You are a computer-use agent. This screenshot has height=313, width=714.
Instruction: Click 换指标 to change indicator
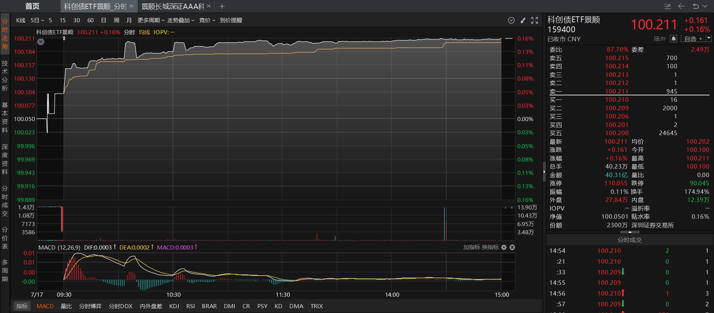[x=490, y=247]
